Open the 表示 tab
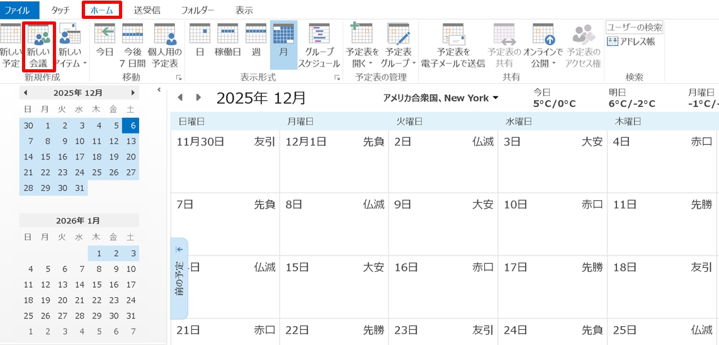719x345 pixels. [x=244, y=10]
